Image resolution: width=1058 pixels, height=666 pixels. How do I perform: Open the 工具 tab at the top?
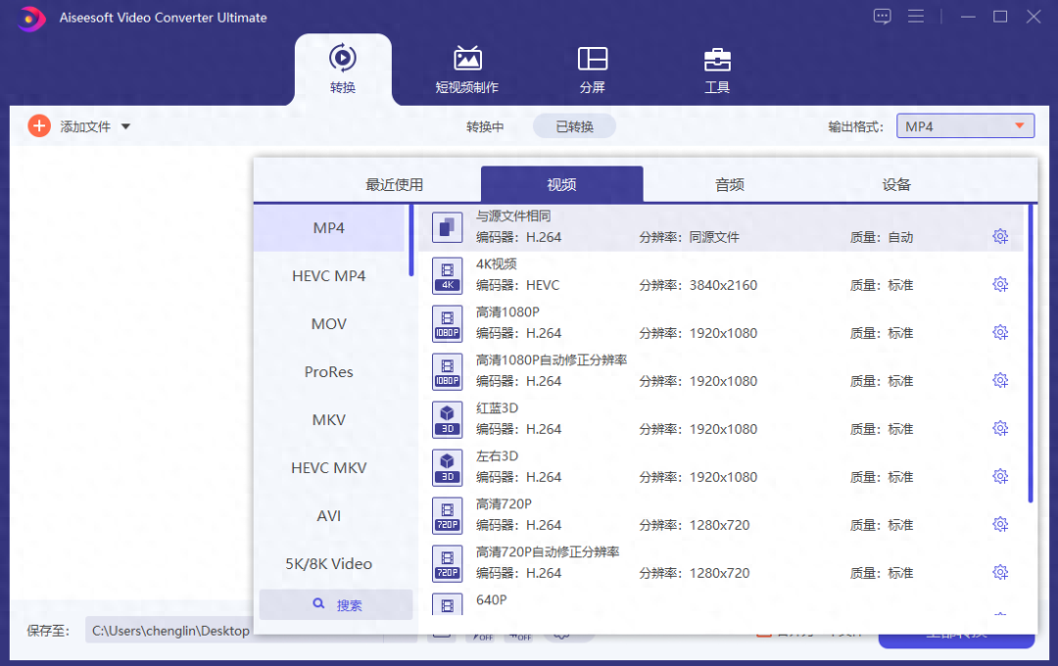pyautogui.click(x=717, y=69)
